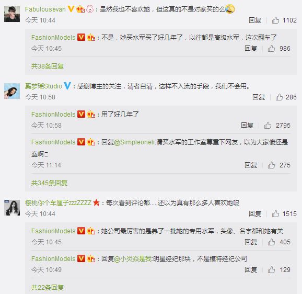Thumbs-up the reply with 405 likes
302x294 pixels.
pyautogui.click(x=271, y=242)
